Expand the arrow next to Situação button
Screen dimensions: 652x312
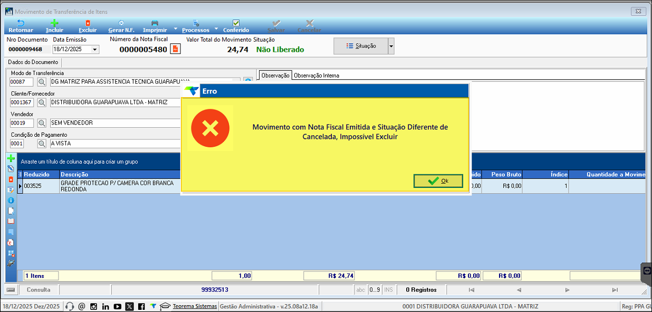pyautogui.click(x=391, y=46)
